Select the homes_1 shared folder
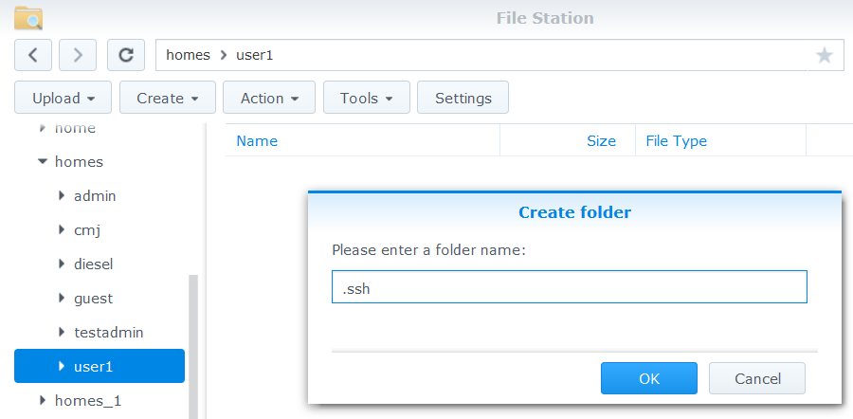 pyautogui.click(x=88, y=401)
